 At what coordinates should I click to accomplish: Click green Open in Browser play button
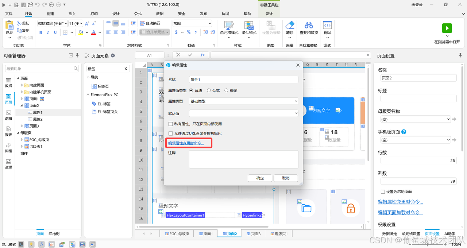(447, 28)
